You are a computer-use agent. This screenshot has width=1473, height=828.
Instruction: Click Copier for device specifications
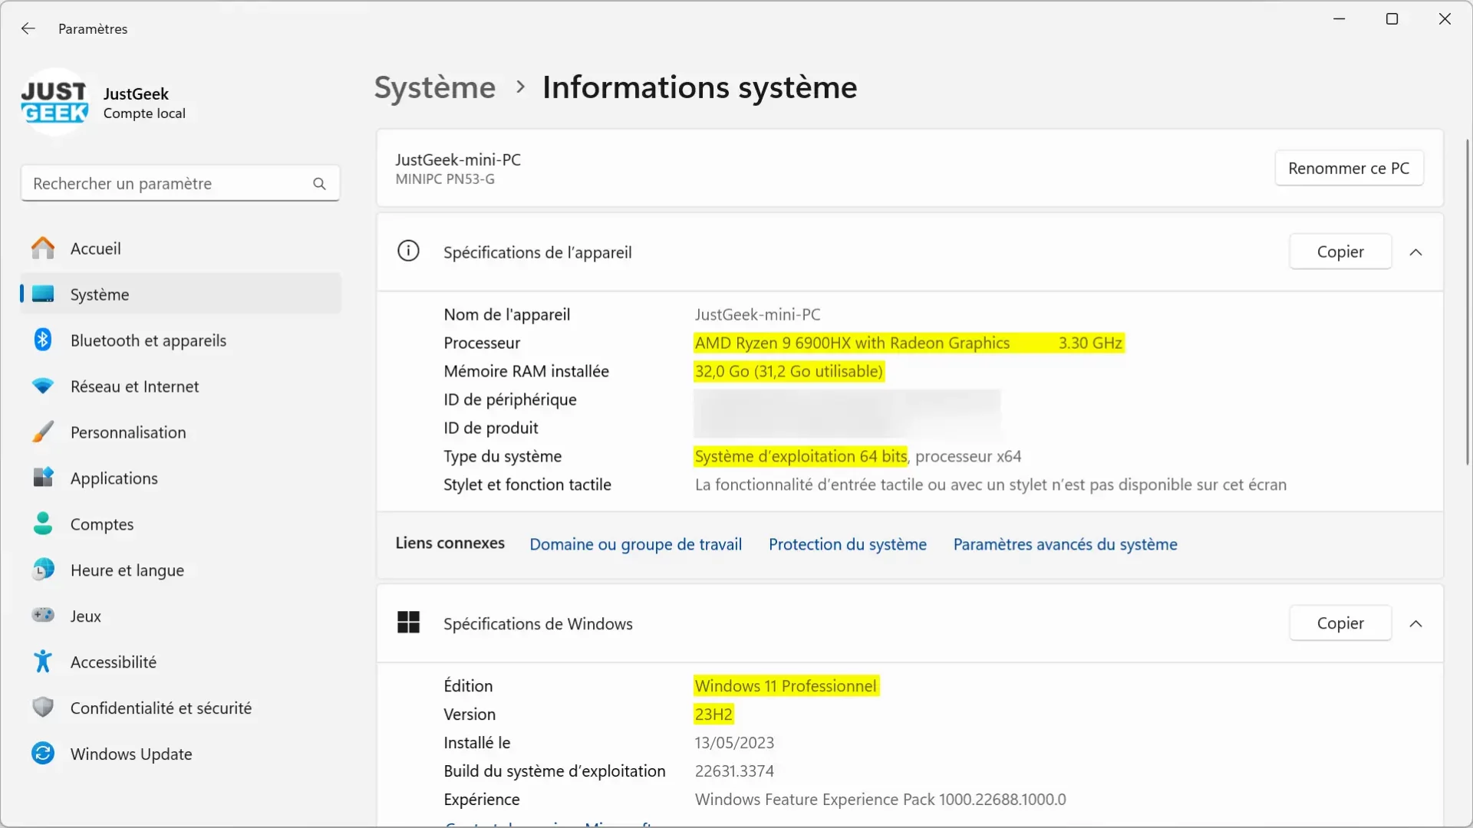tap(1340, 251)
